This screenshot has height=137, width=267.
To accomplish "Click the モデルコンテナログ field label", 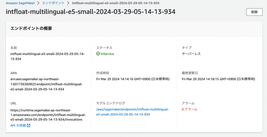I will [111, 103].
